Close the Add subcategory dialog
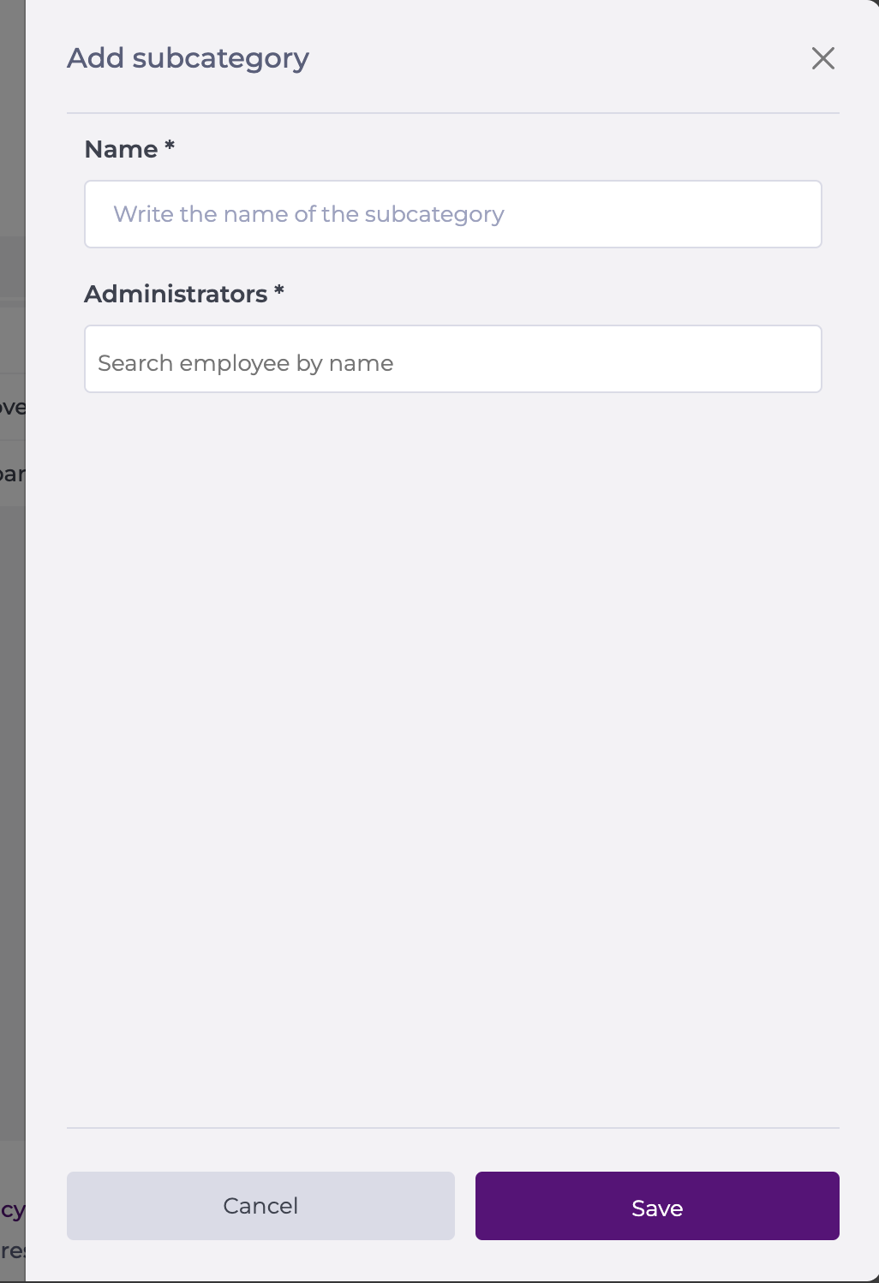The height and width of the screenshot is (1283, 879). 822,58
